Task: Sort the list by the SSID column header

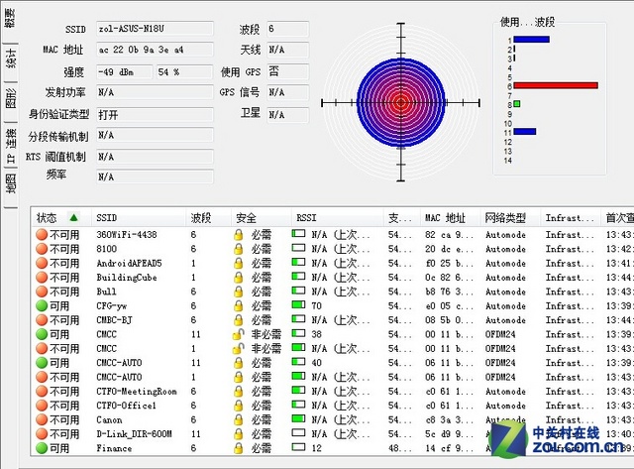Action: point(107,217)
